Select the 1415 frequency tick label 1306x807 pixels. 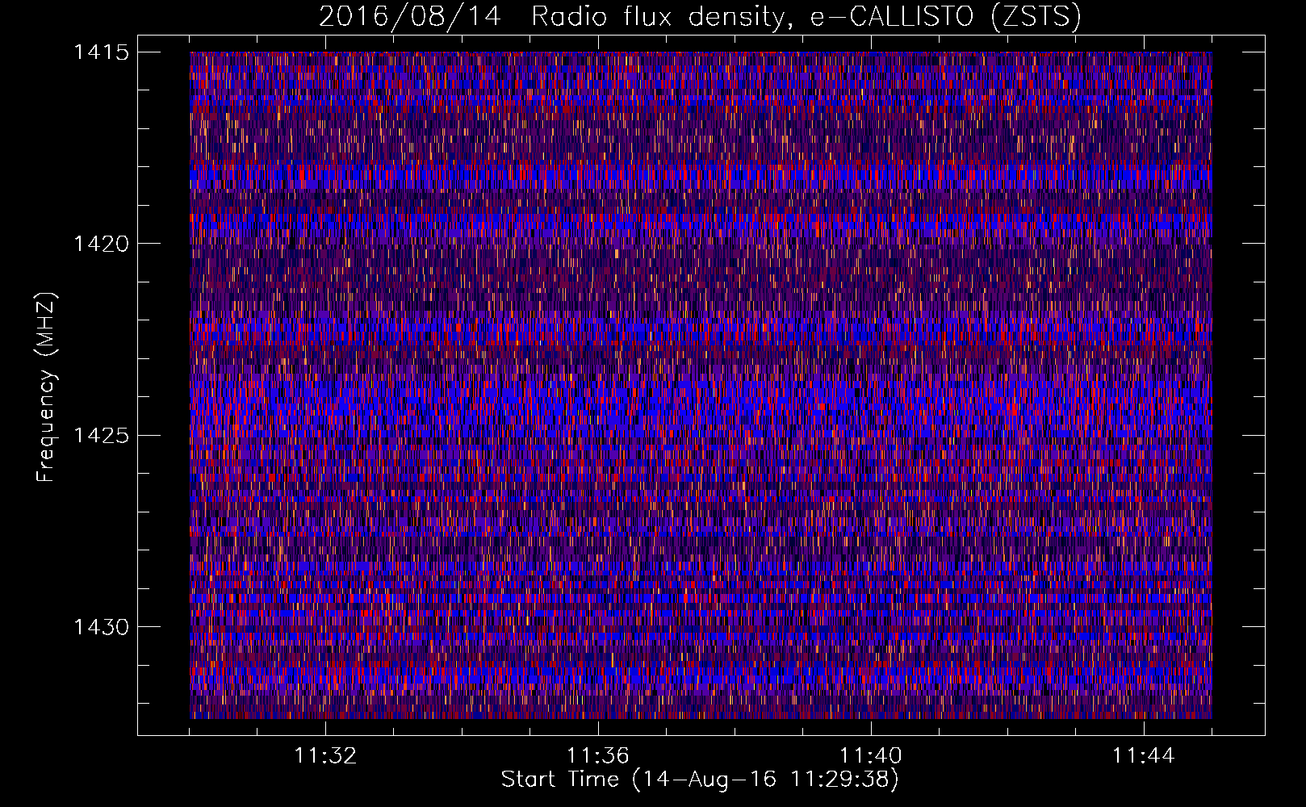101,52
